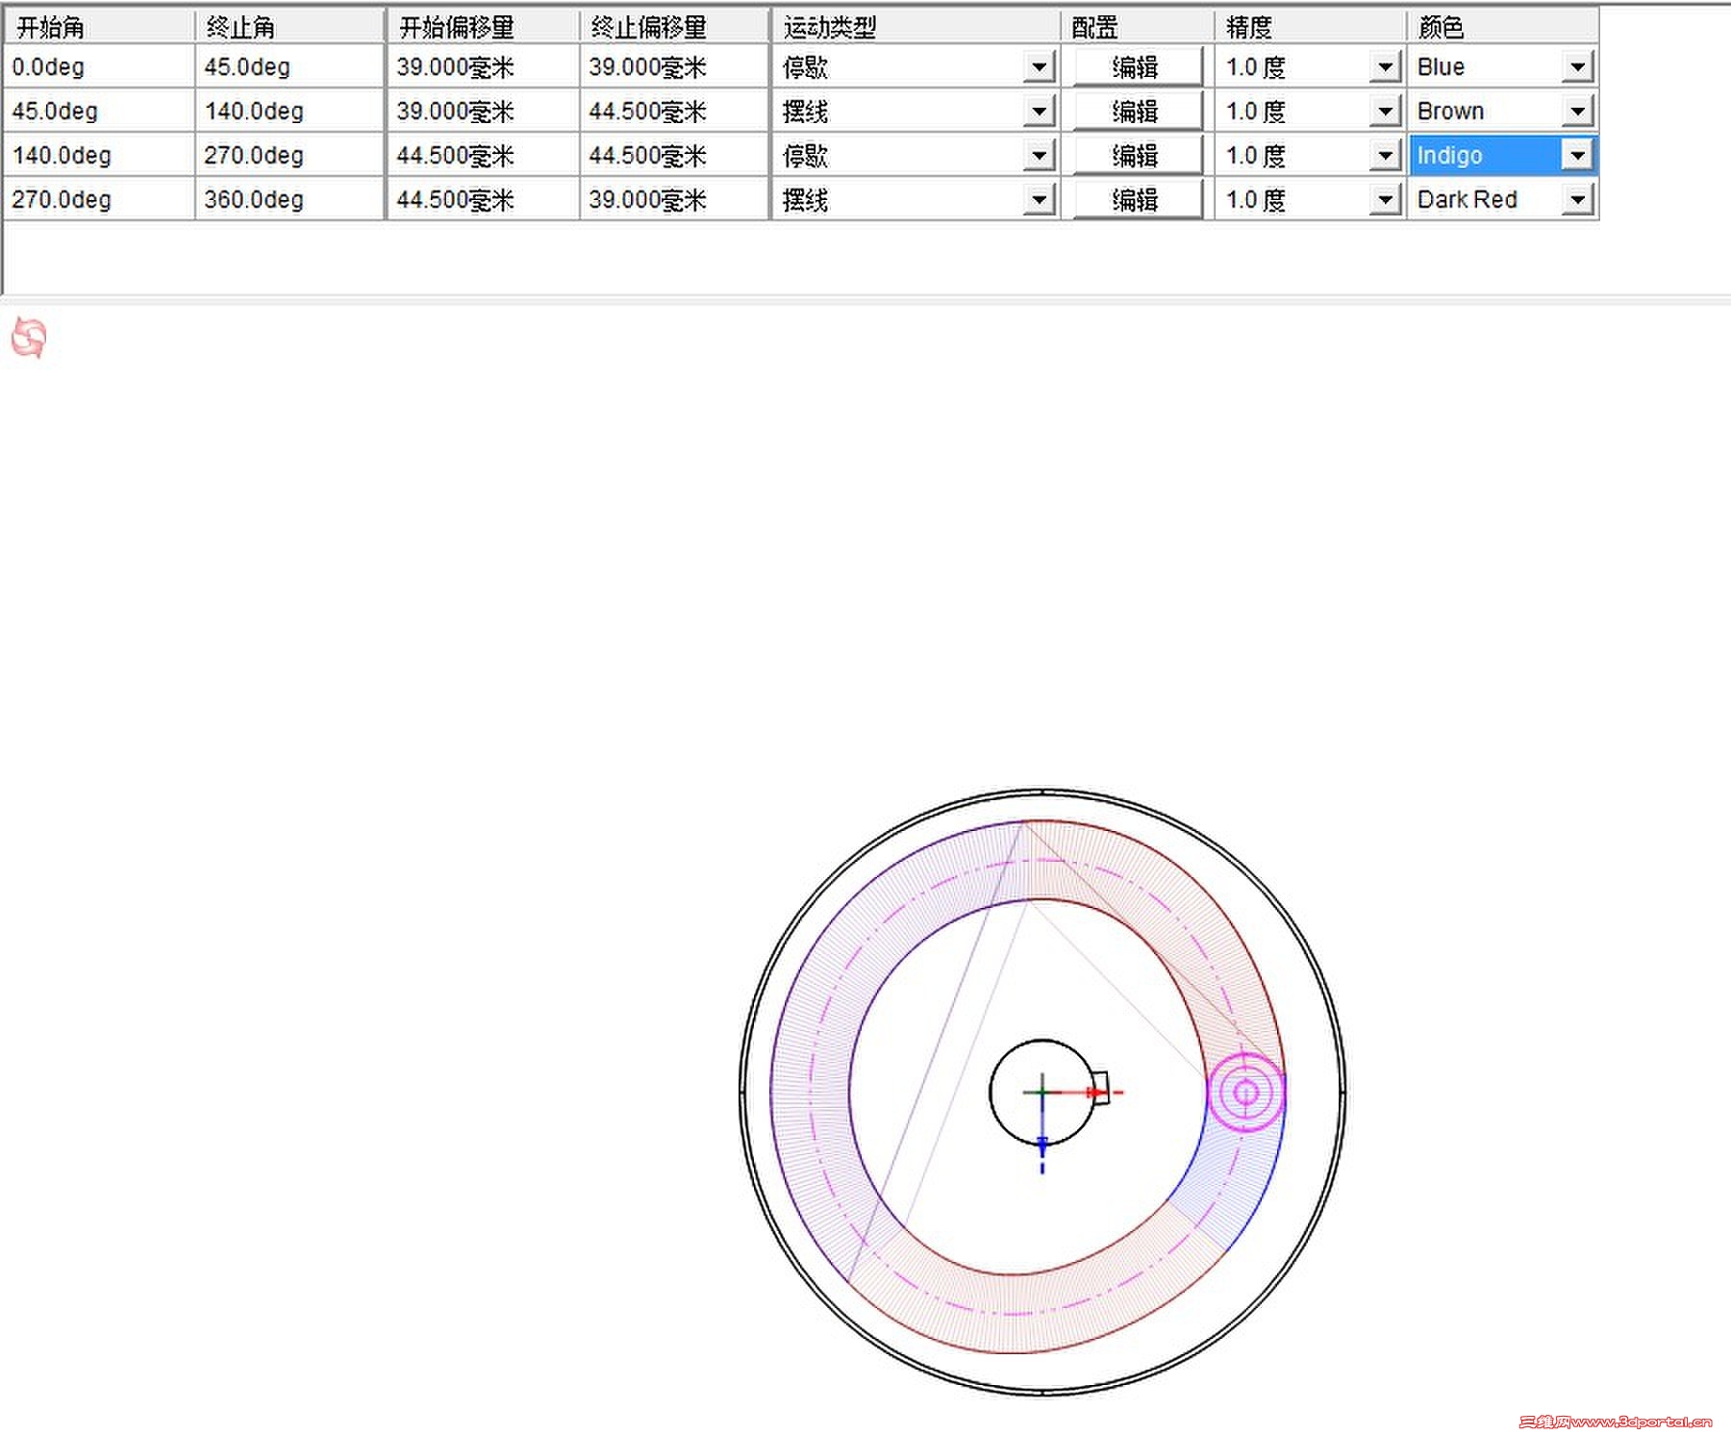Viewport: 1731px width, 1435px height.
Task: Click end offset 44.500毫米 in the Brown row
Action: click(674, 112)
